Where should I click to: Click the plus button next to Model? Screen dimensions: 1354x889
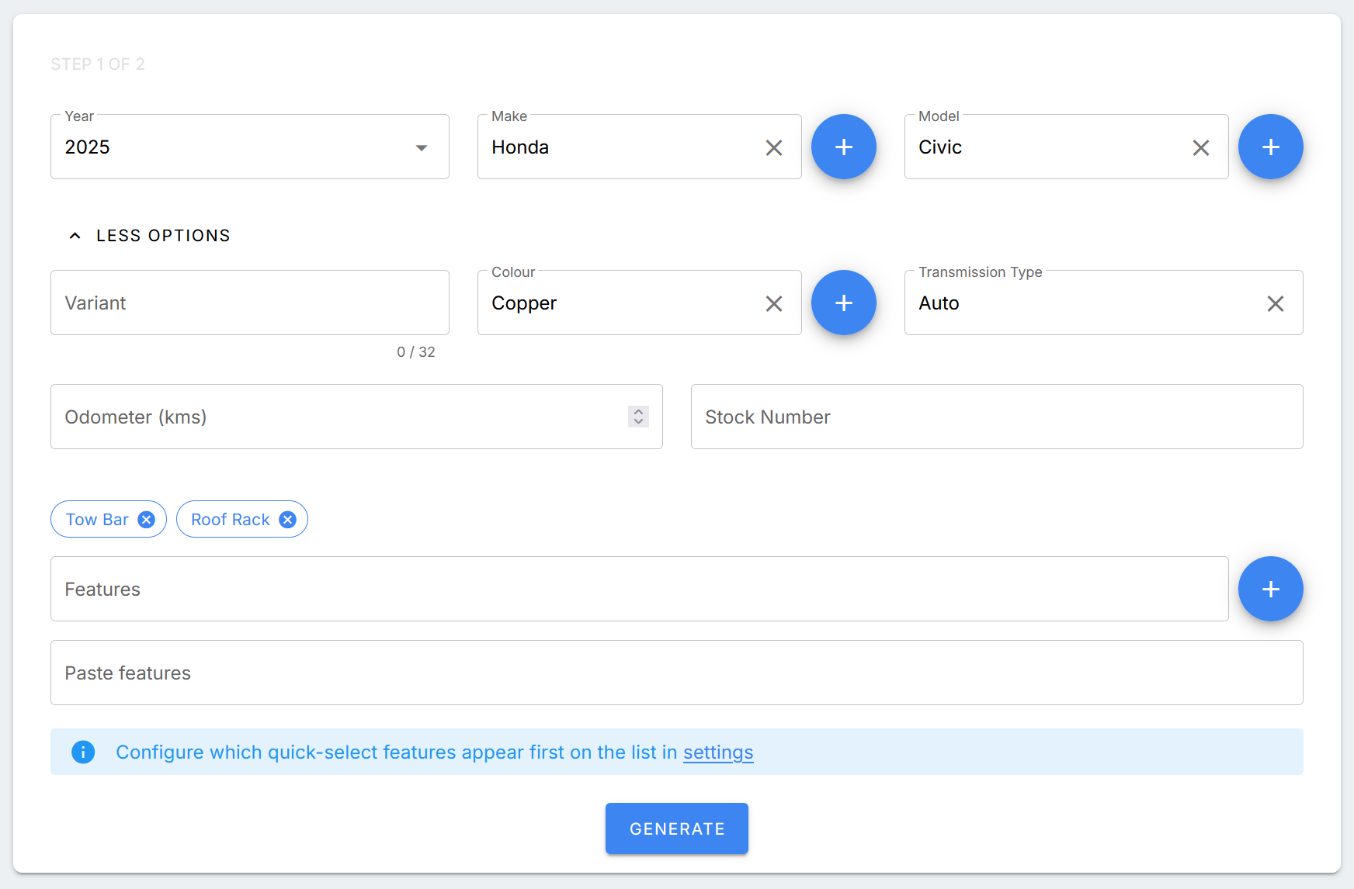[x=1270, y=147]
